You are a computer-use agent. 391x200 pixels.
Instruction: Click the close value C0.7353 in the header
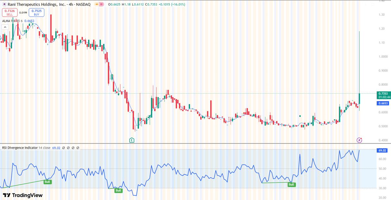[151, 5]
